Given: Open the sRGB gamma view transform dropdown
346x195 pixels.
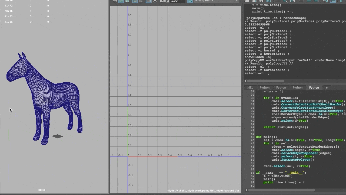Looking at the screenshot, I should point(216,1).
